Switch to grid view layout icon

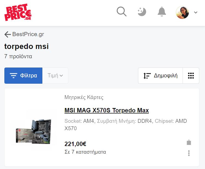191,75
